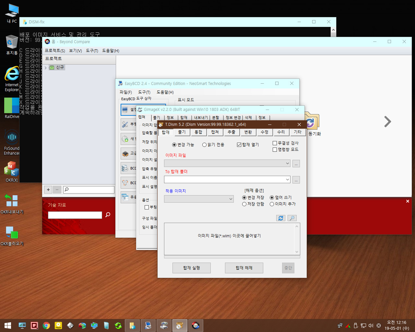Open OKR(X) desktop shortcut
This screenshot has height=332, width=415.
[x=12, y=172]
